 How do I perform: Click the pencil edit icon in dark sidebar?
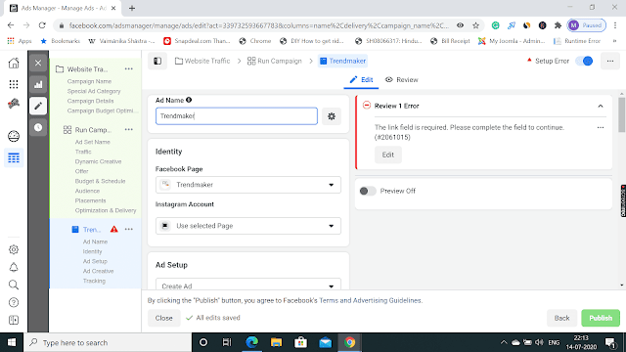[x=38, y=106]
